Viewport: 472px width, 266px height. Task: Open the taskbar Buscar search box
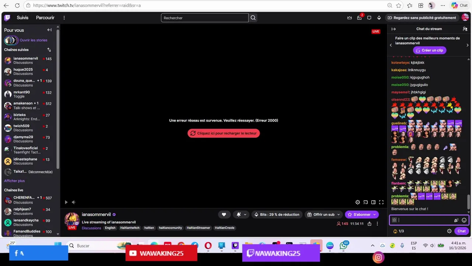[100, 246]
